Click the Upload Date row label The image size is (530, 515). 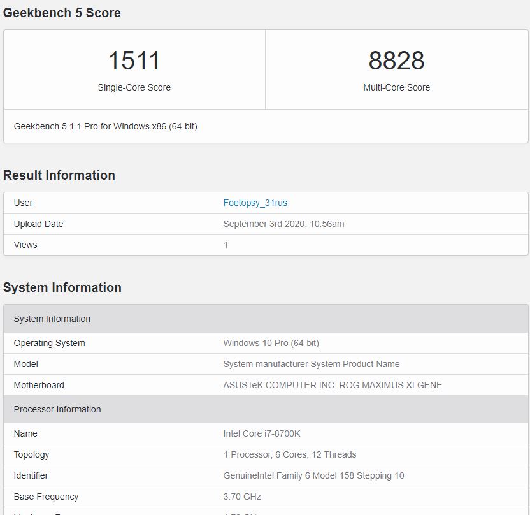(x=38, y=224)
